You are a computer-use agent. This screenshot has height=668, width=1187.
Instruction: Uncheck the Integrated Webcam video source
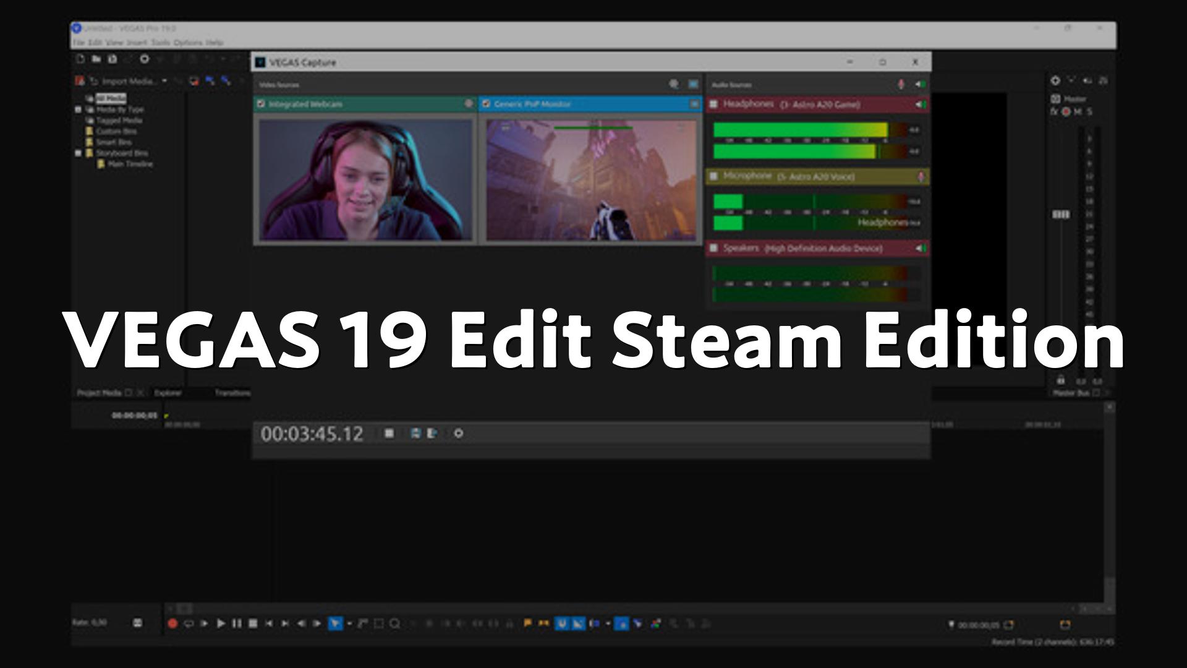click(261, 104)
